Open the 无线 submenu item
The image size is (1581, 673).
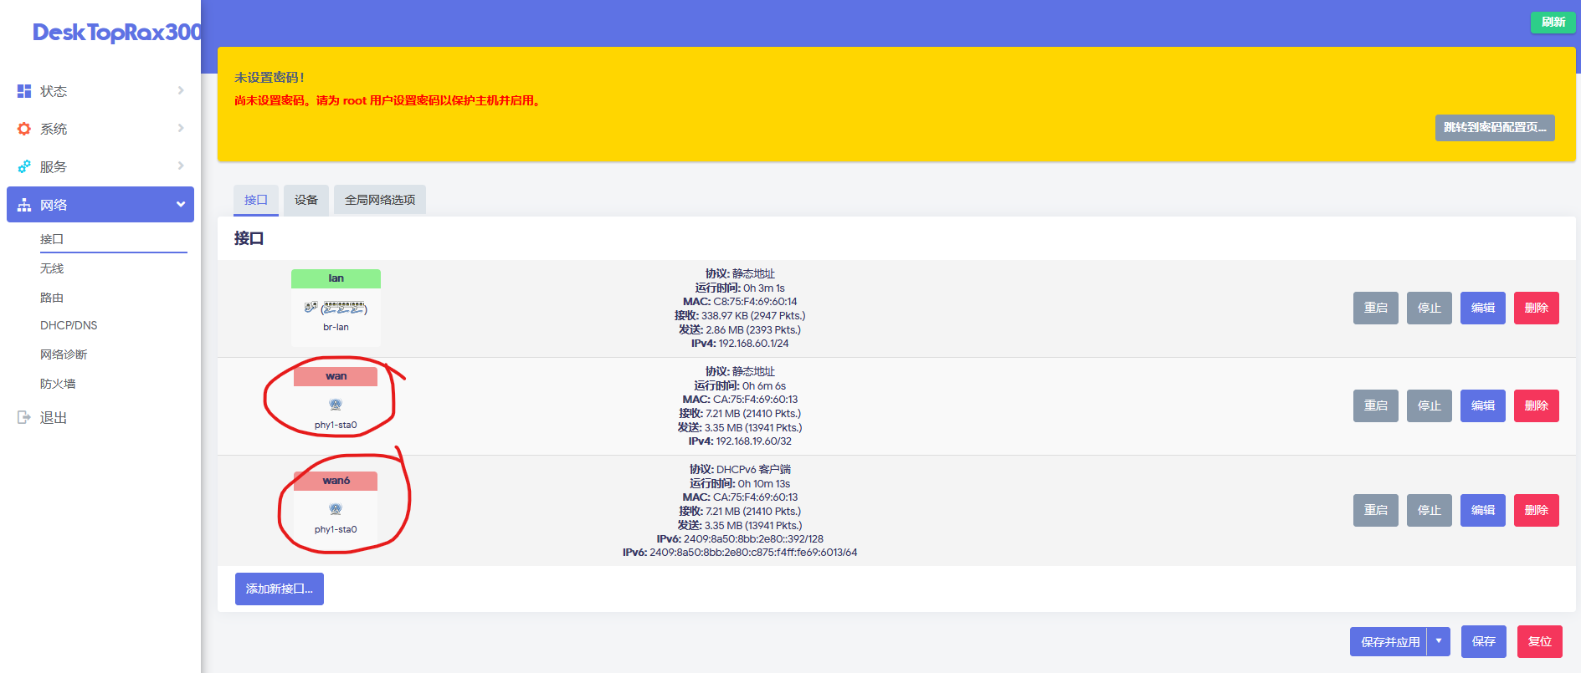click(x=52, y=268)
